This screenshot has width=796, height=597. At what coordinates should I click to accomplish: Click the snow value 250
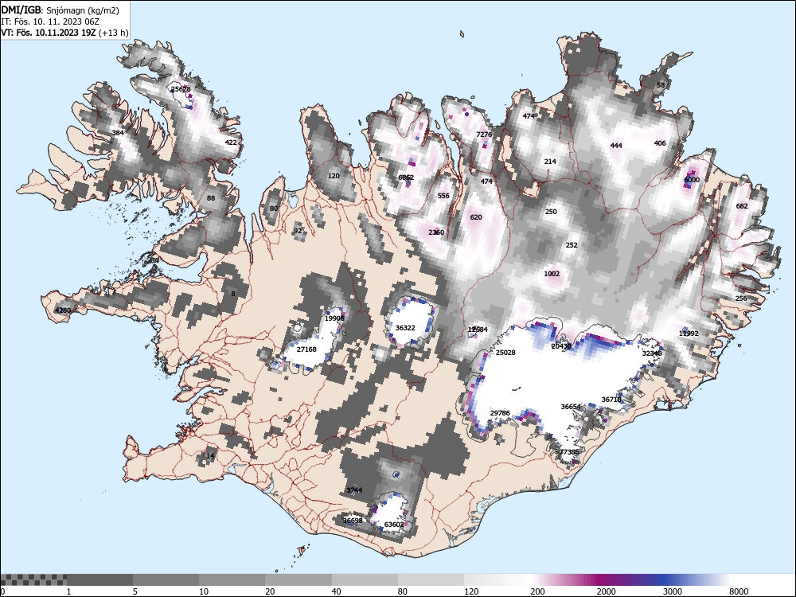pyautogui.click(x=551, y=212)
